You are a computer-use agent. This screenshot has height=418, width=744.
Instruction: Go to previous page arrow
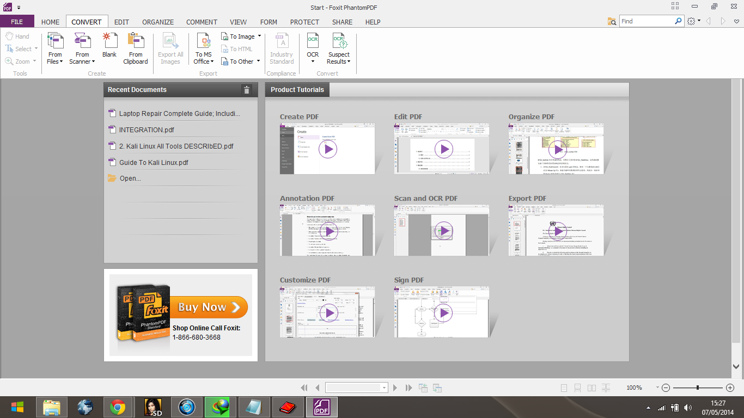pyautogui.click(x=318, y=388)
